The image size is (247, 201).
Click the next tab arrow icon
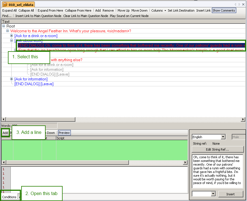[x=239, y=5]
